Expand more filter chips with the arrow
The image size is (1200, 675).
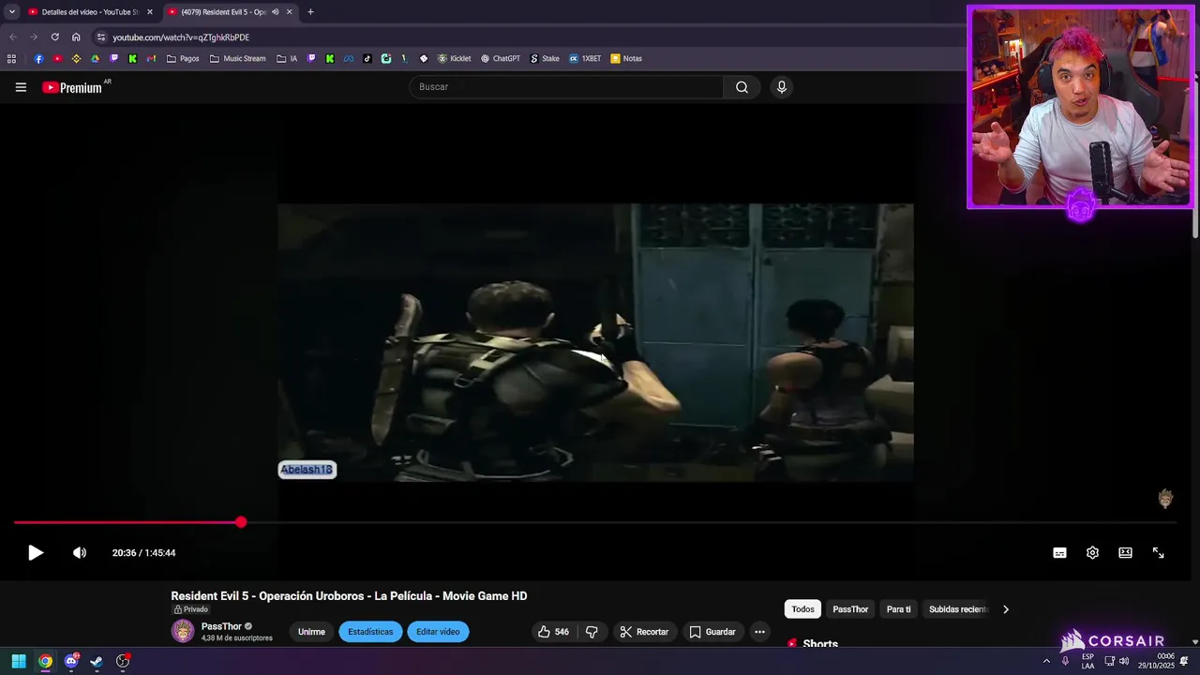click(x=1006, y=609)
